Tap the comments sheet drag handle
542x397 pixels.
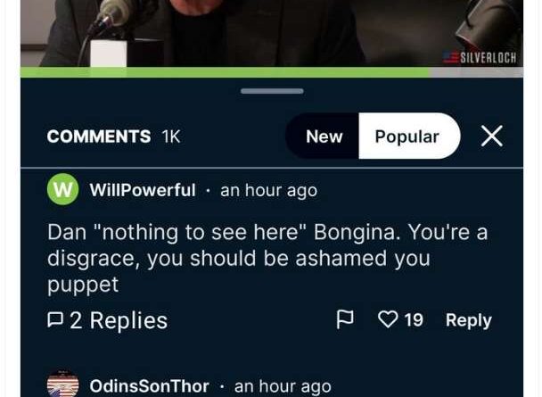272,91
